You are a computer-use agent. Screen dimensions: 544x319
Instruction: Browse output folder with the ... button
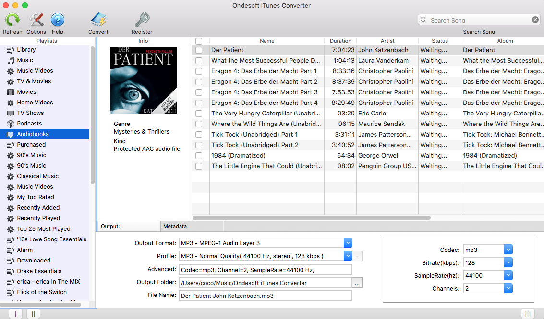tap(357, 283)
